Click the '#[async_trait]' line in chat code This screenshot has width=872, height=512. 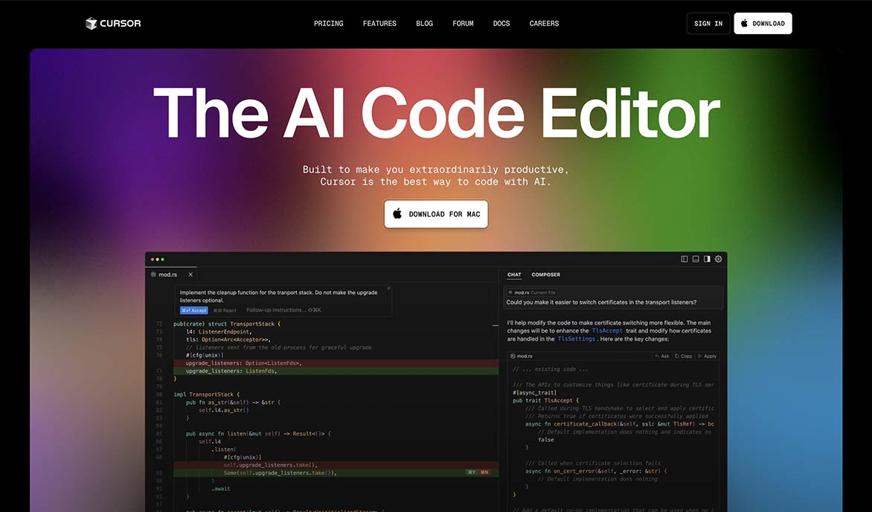coord(534,392)
